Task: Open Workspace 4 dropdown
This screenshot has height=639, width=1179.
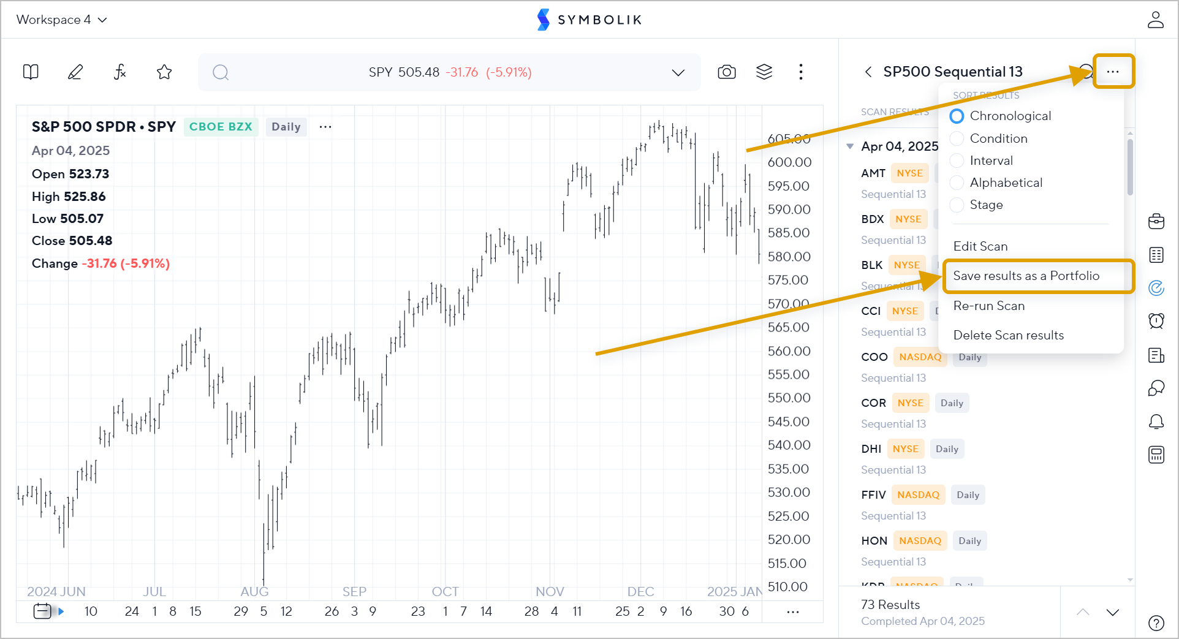Action: pyautogui.click(x=62, y=20)
